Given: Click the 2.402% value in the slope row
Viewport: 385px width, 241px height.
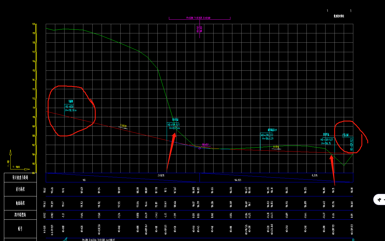Looking at the screenshot, I should pyautogui.click(x=161, y=175).
